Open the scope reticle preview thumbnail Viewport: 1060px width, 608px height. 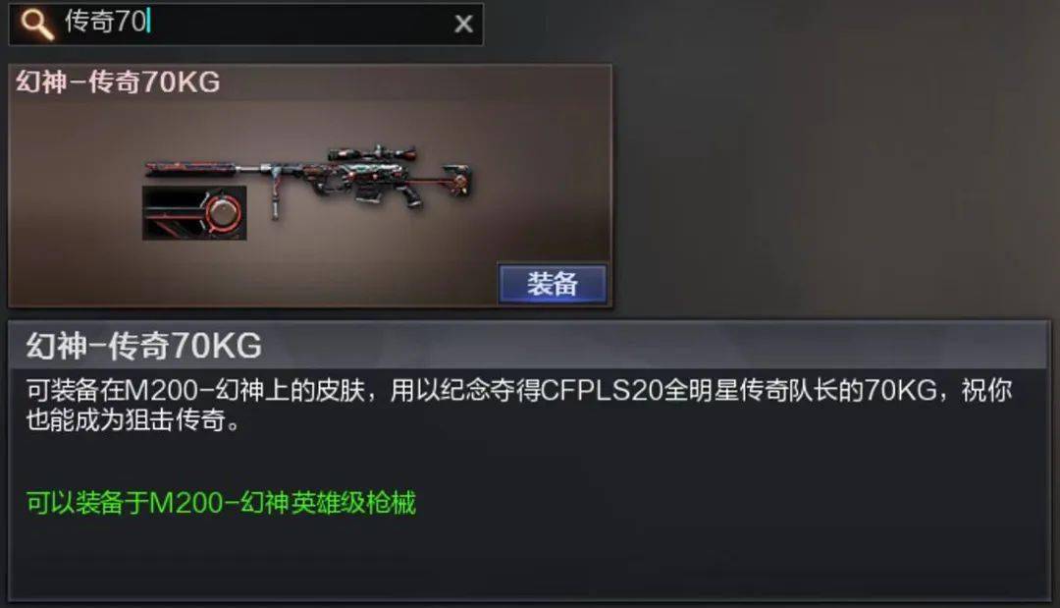pos(194,213)
